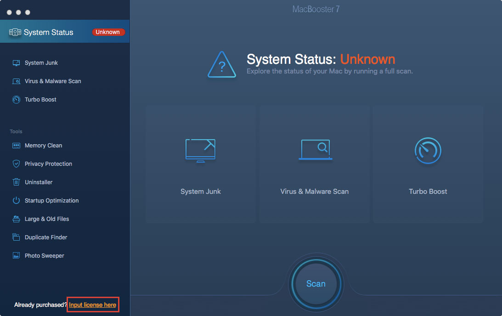Image resolution: width=502 pixels, height=316 pixels.
Task: Click the Privacy Protection shield icon
Action: 17,164
